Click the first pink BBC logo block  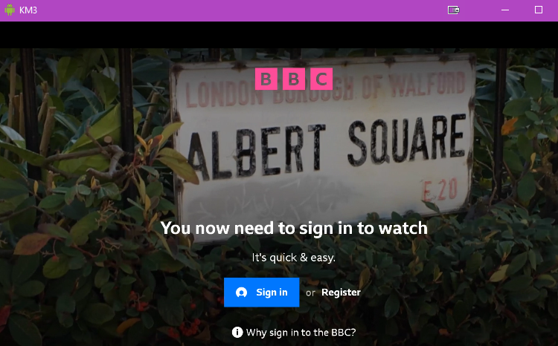(x=266, y=79)
